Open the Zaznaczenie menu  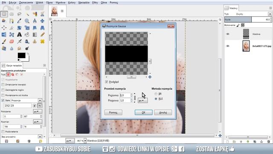tap(26, 3)
